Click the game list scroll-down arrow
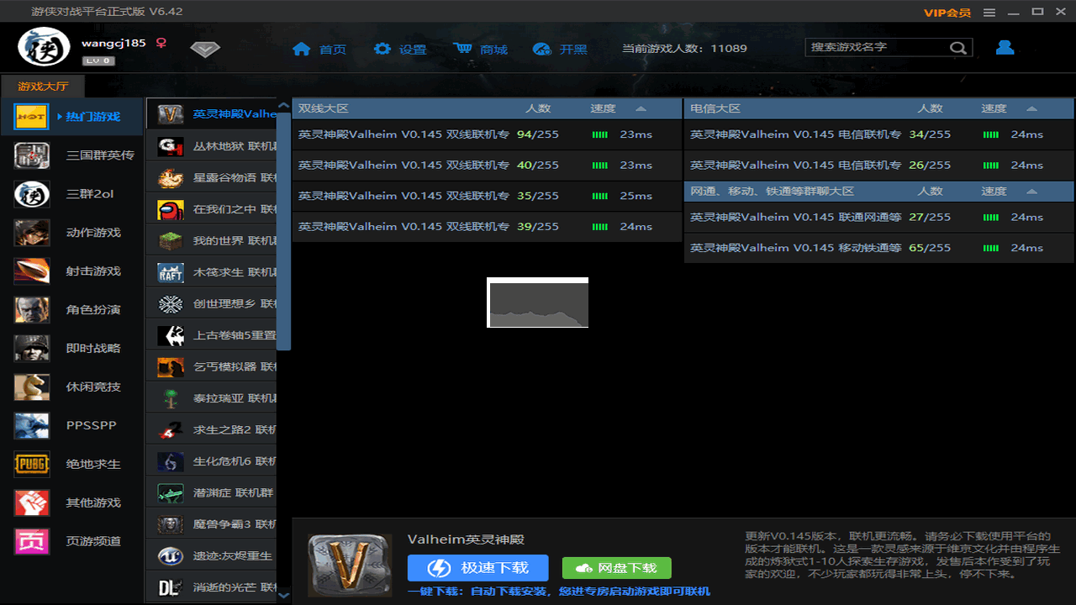1076x605 pixels. tap(283, 595)
